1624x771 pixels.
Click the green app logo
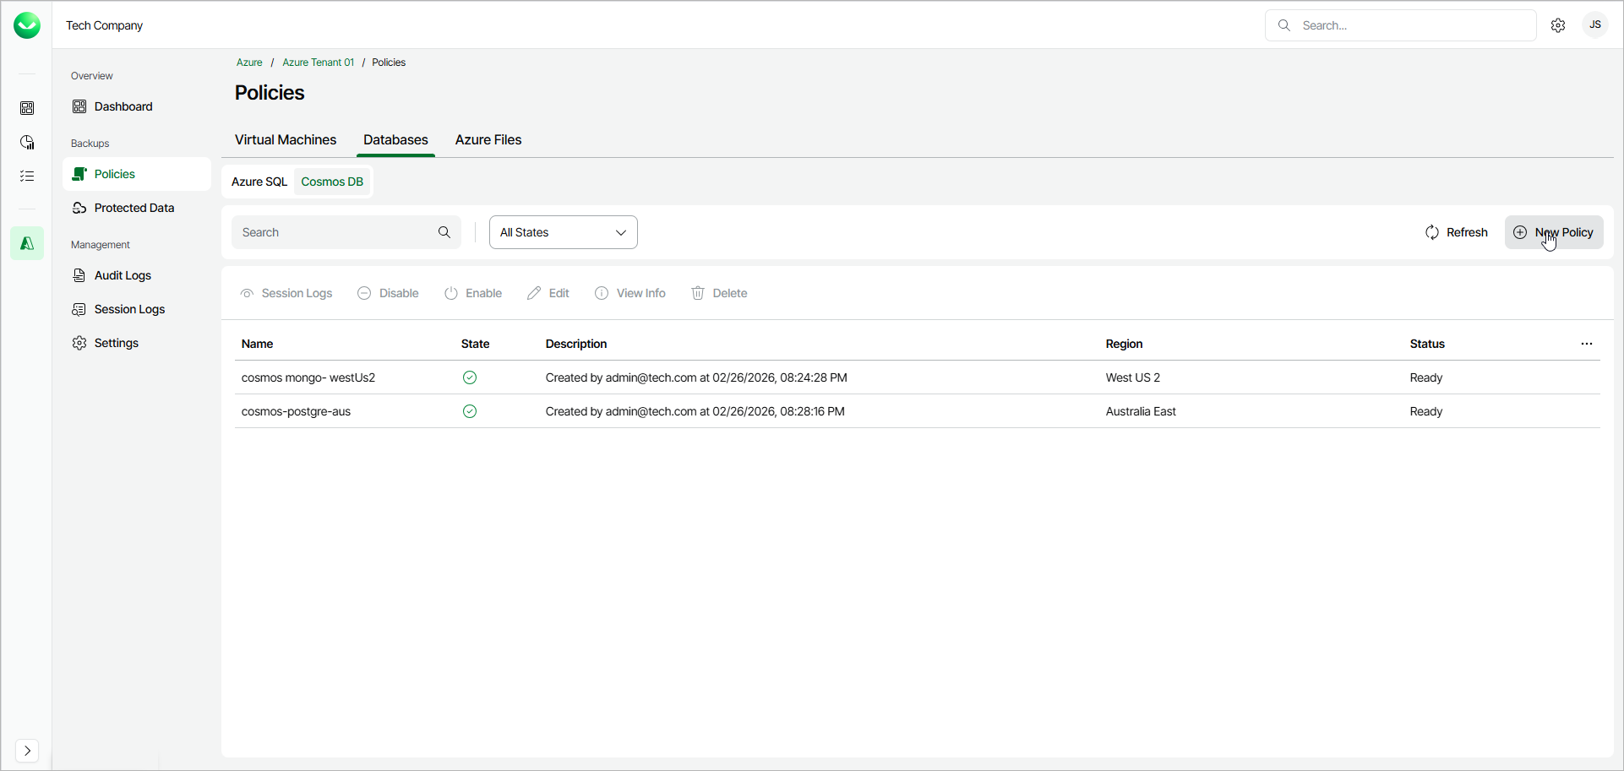coord(27,25)
